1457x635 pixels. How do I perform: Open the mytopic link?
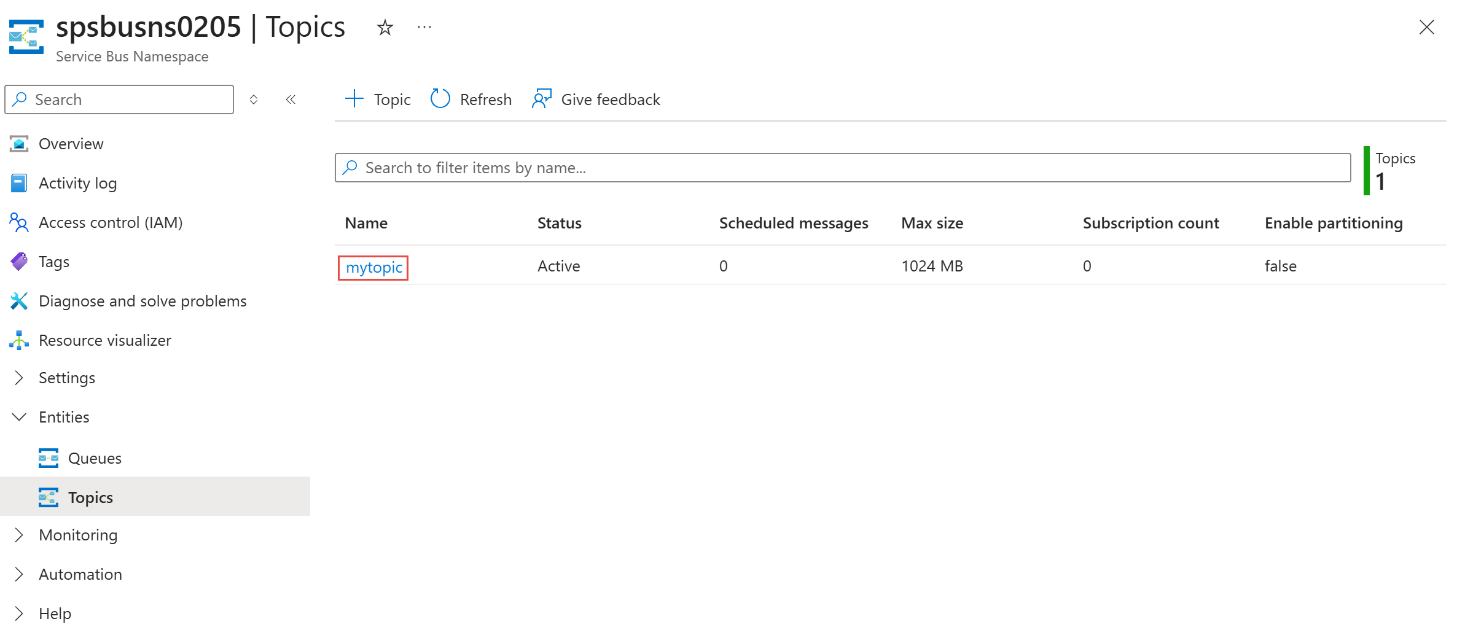click(373, 267)
